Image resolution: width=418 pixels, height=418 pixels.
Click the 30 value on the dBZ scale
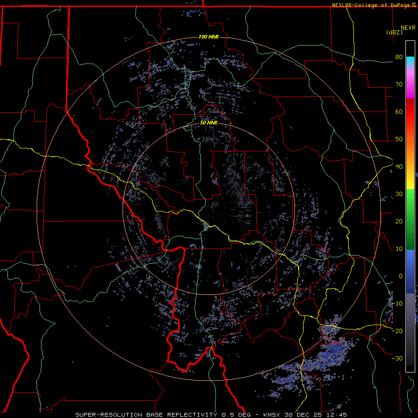[x=399, y=194]
